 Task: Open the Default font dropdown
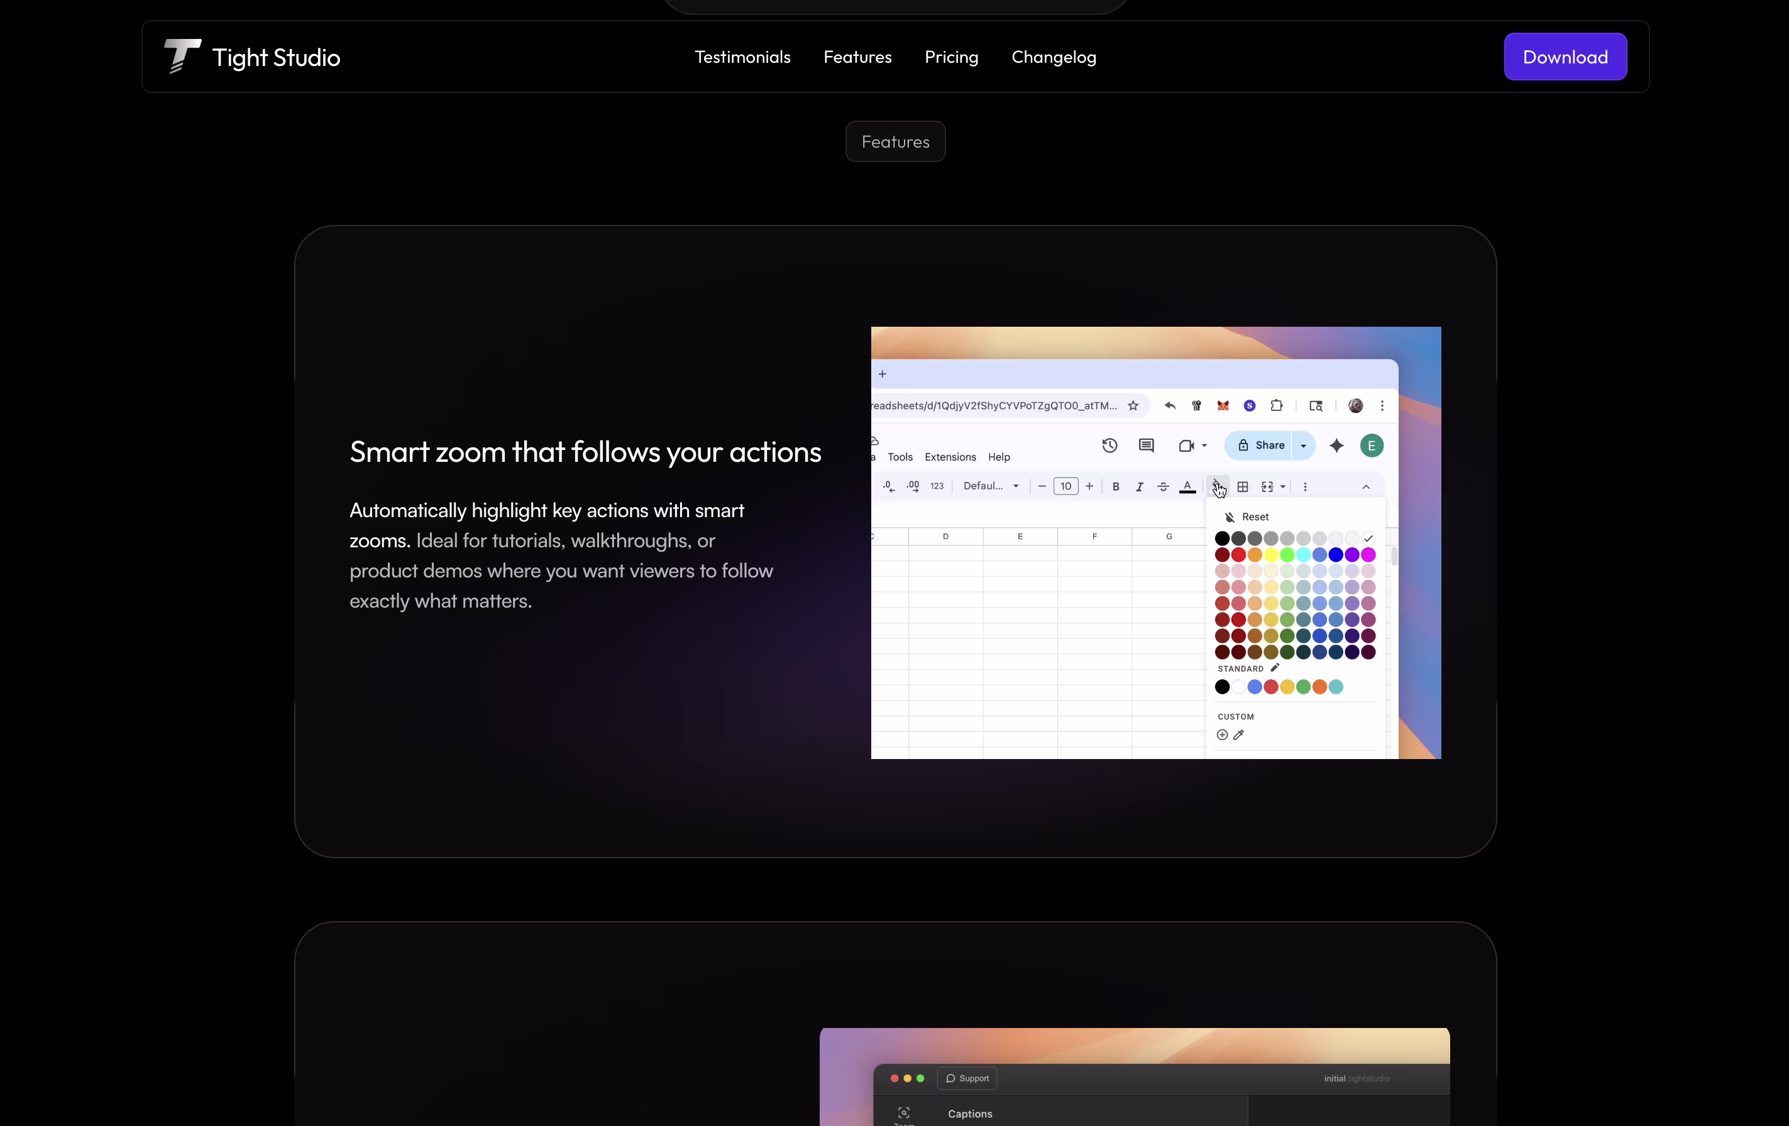click(990, 486)
